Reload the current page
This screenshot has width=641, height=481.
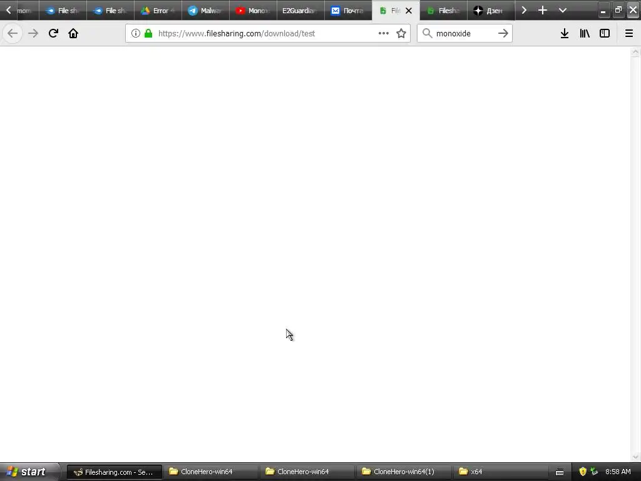click(53, 33)
